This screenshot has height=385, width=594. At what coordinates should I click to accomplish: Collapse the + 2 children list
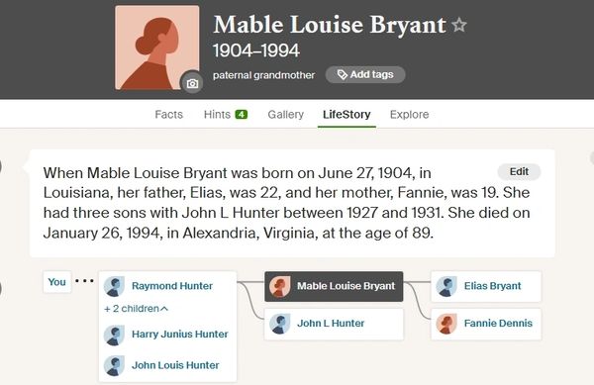[136, 309]
